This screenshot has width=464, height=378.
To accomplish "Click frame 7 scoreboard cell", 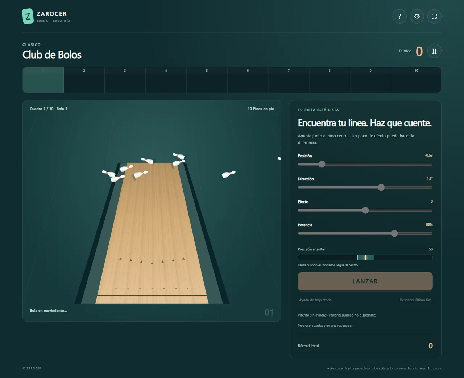I will coord(289,80).
